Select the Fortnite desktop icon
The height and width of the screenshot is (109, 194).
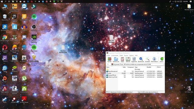tap(15, 28)
